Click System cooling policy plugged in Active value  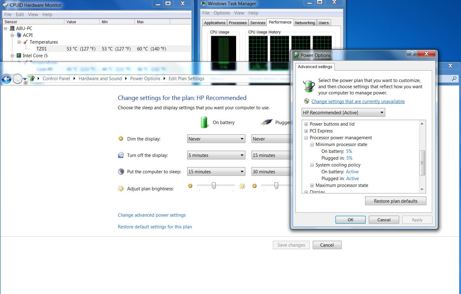(x=352, y=179)
